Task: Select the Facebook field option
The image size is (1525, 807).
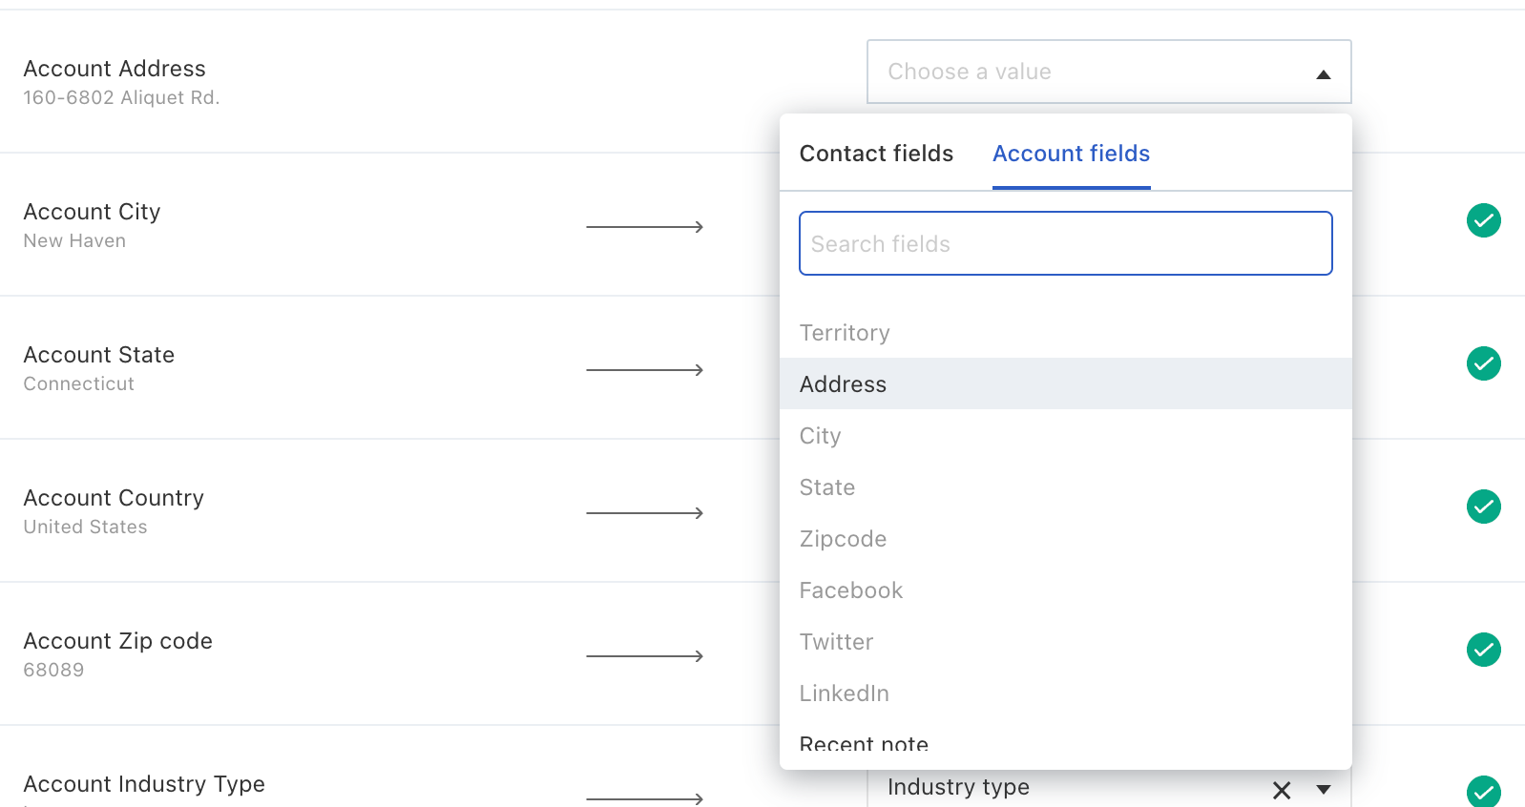Action: tap(851, 590)
